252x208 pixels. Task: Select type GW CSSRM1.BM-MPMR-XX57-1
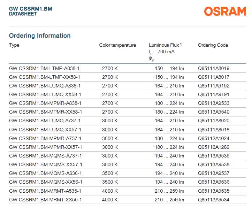click(45, 147)
